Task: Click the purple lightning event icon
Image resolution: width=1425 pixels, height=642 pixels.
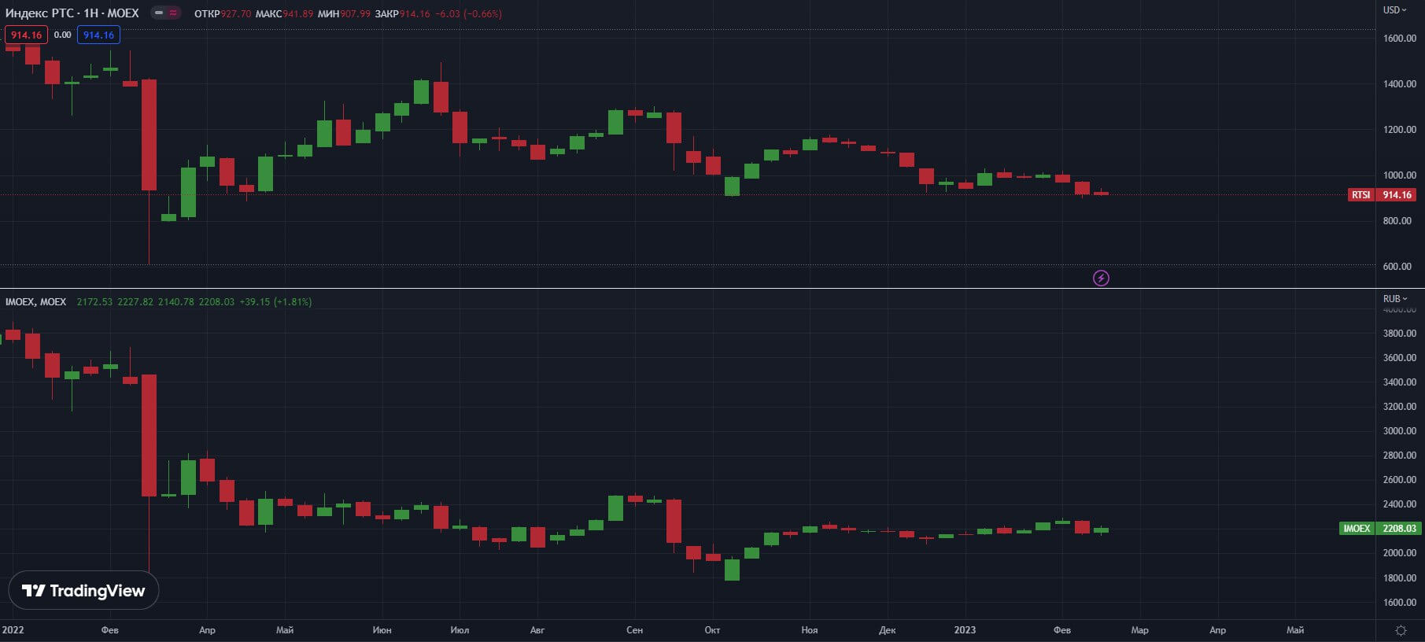Action: 1101,278
